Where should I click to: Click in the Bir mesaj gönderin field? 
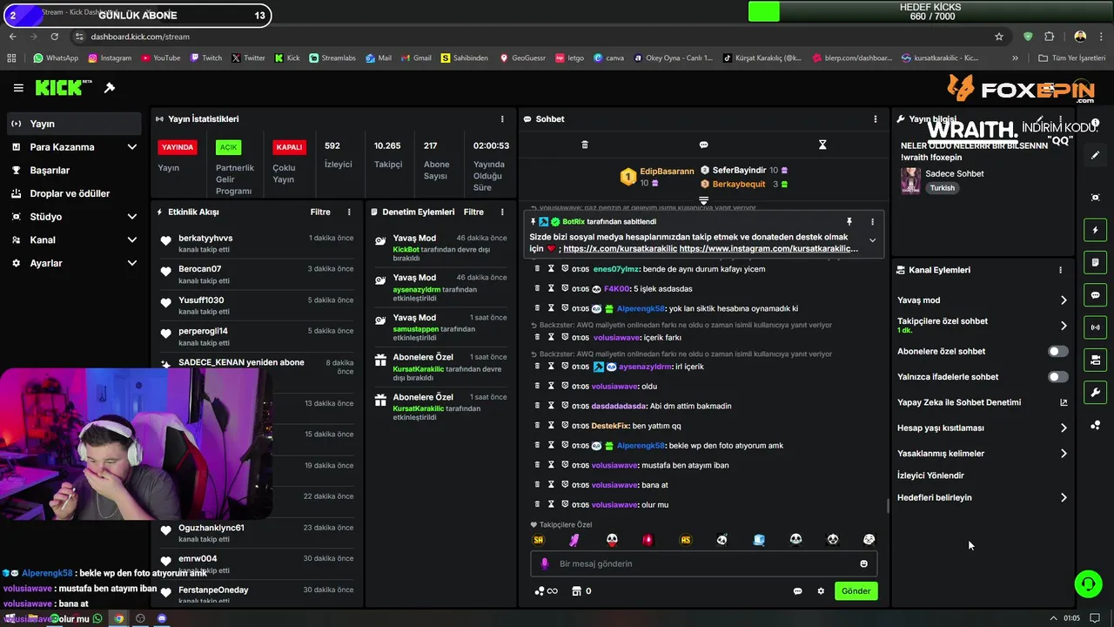pyautogui.click(x=703, y=563)
